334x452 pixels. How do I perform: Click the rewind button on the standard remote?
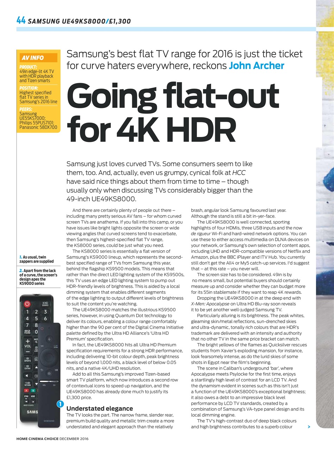pos(26,402)
